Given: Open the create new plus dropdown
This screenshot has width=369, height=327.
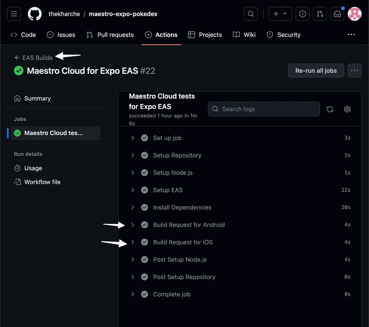Looking at the screenshot, I should 280,14.
